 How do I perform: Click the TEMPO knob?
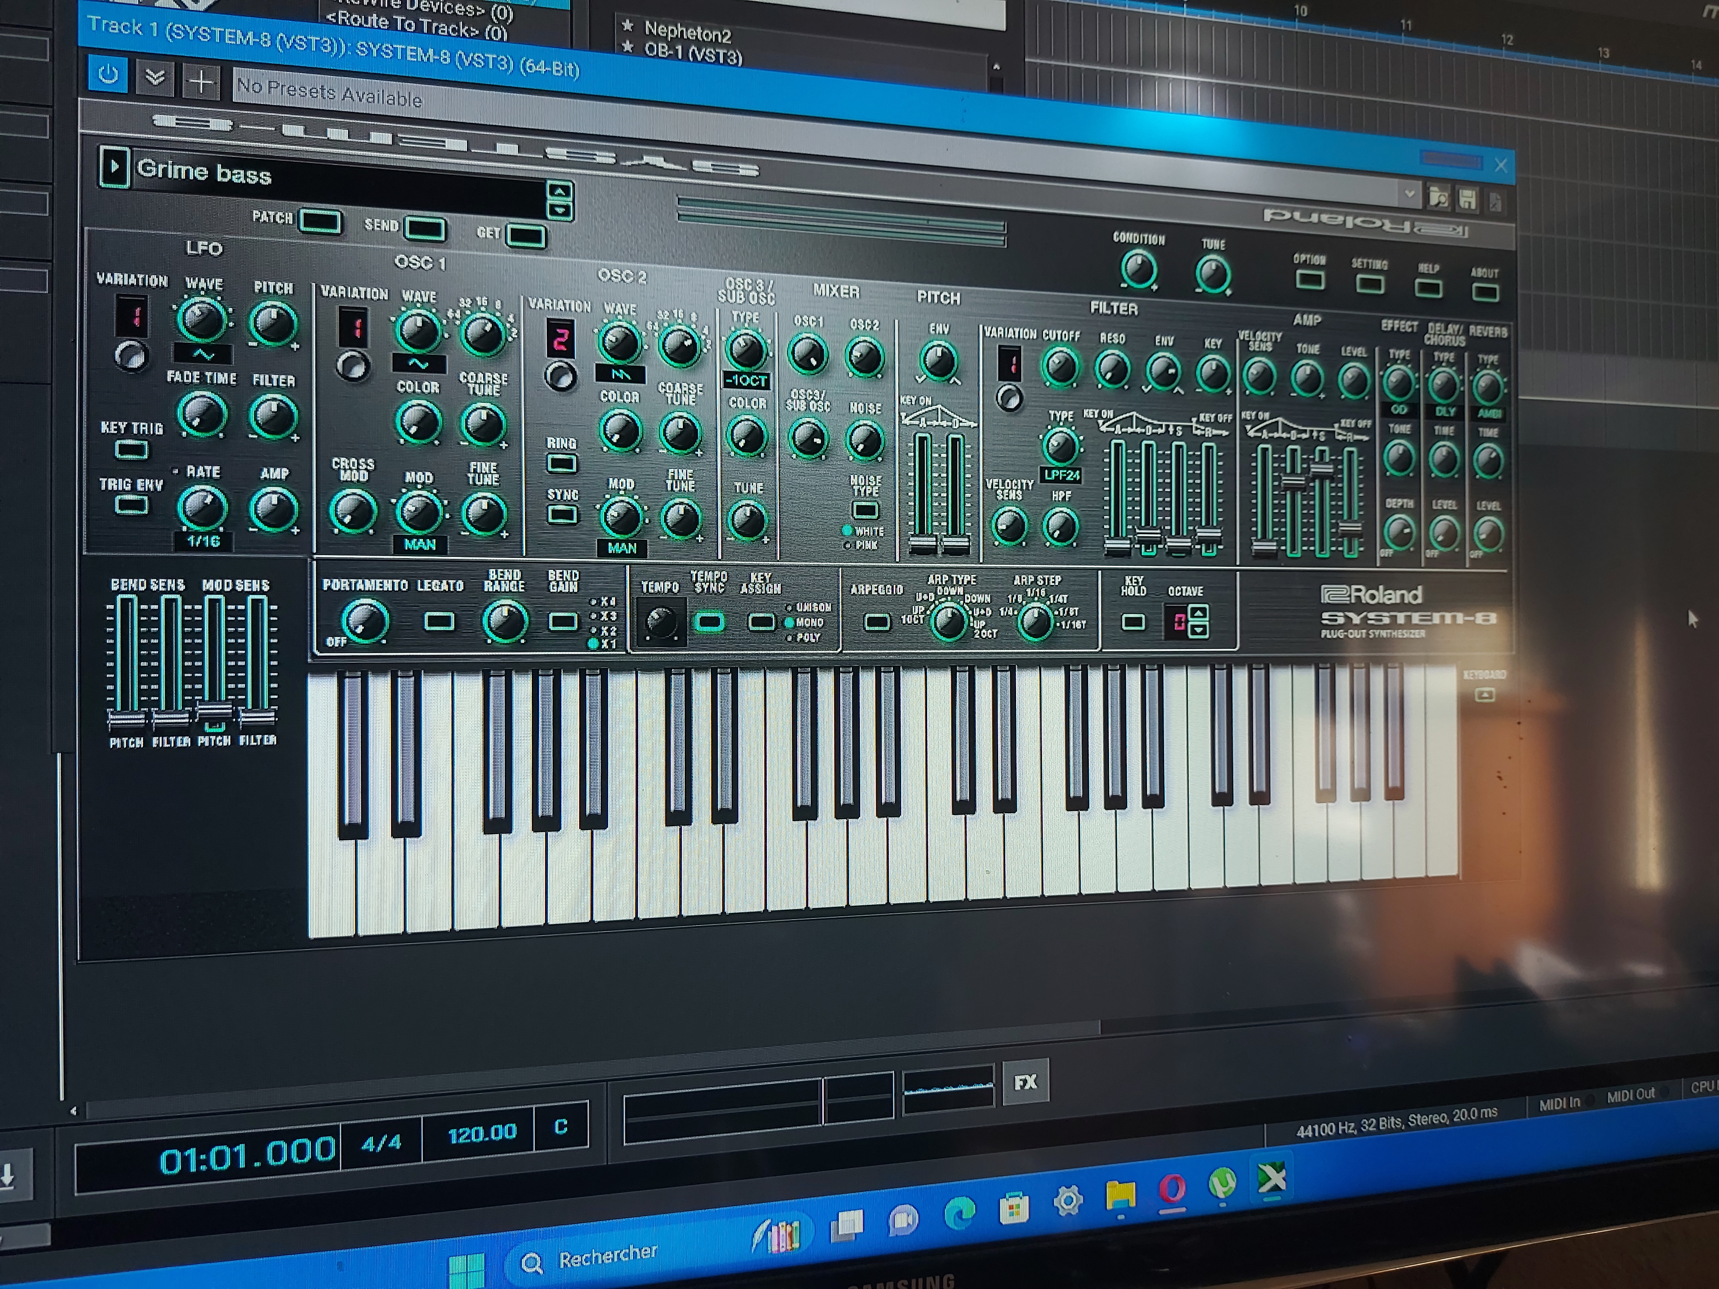click(661, 621)
